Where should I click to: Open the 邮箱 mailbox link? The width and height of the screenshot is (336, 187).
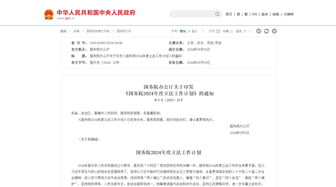pyautogui.click(x=276, y=14)
